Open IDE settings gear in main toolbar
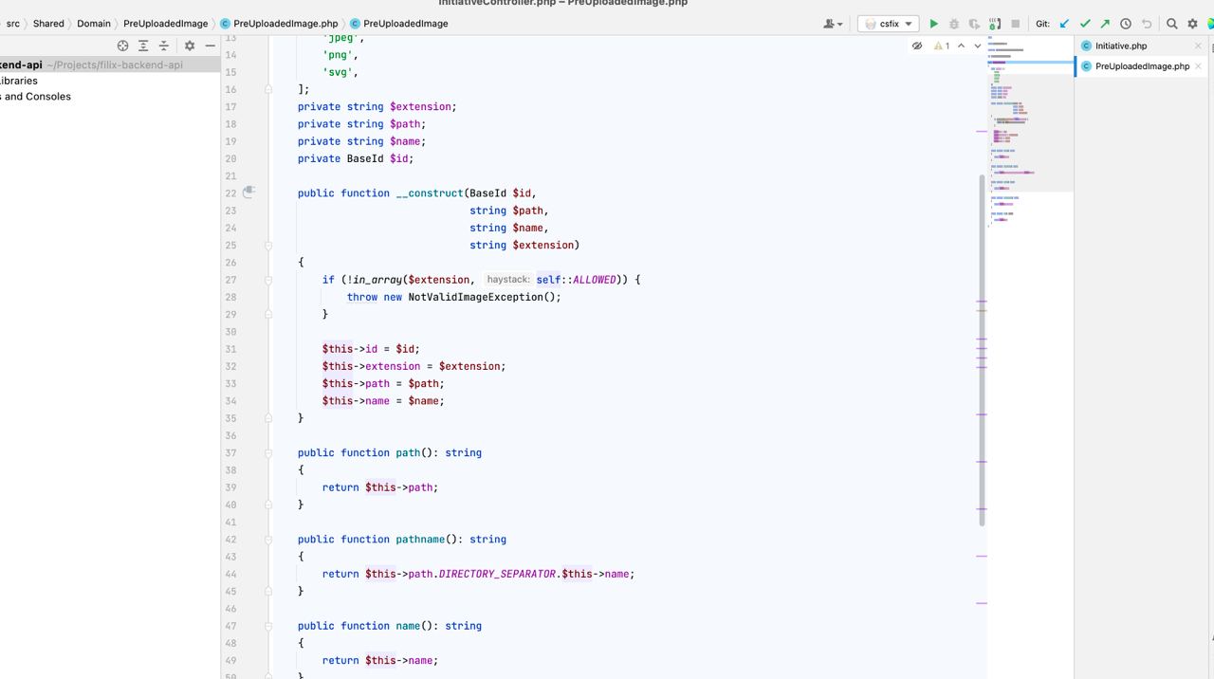This screenshot has height=679, width=1214. pos(1193,24)
